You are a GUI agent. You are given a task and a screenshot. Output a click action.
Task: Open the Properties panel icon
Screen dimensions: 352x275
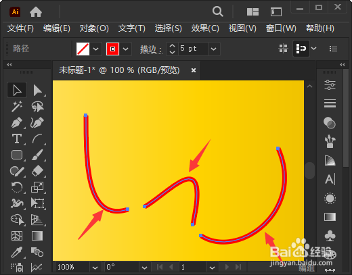click(330, 85)
